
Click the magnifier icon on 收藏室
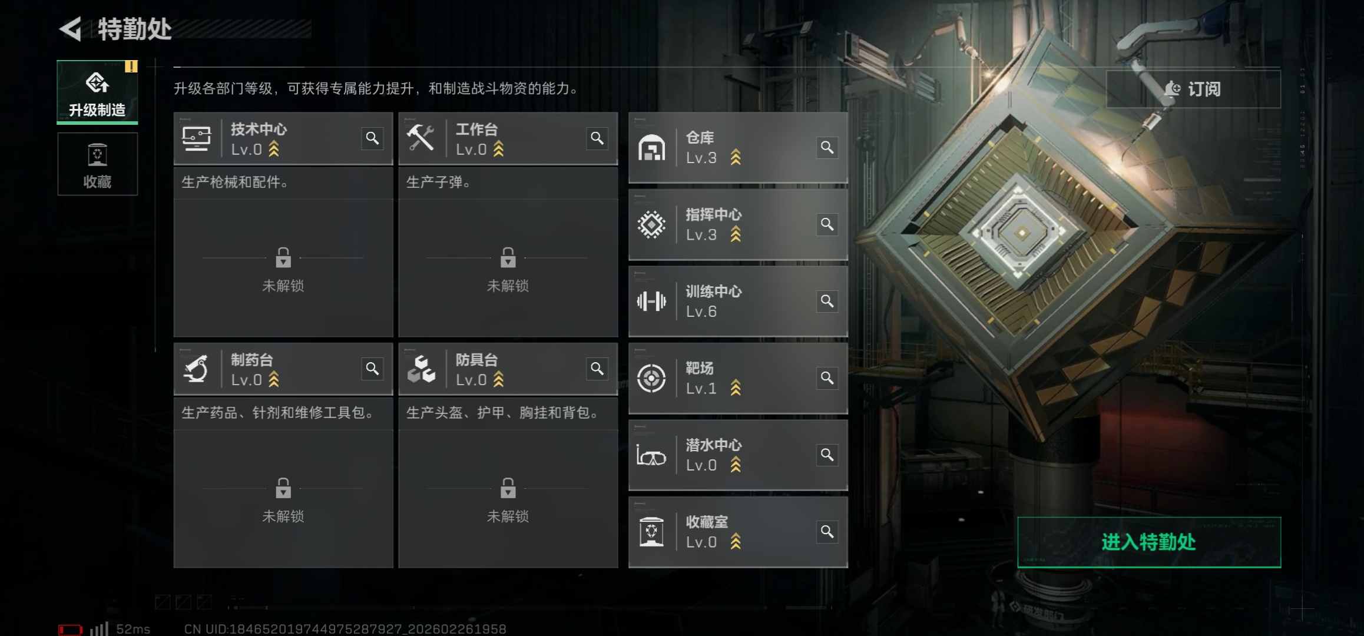(x=827, y=532)
